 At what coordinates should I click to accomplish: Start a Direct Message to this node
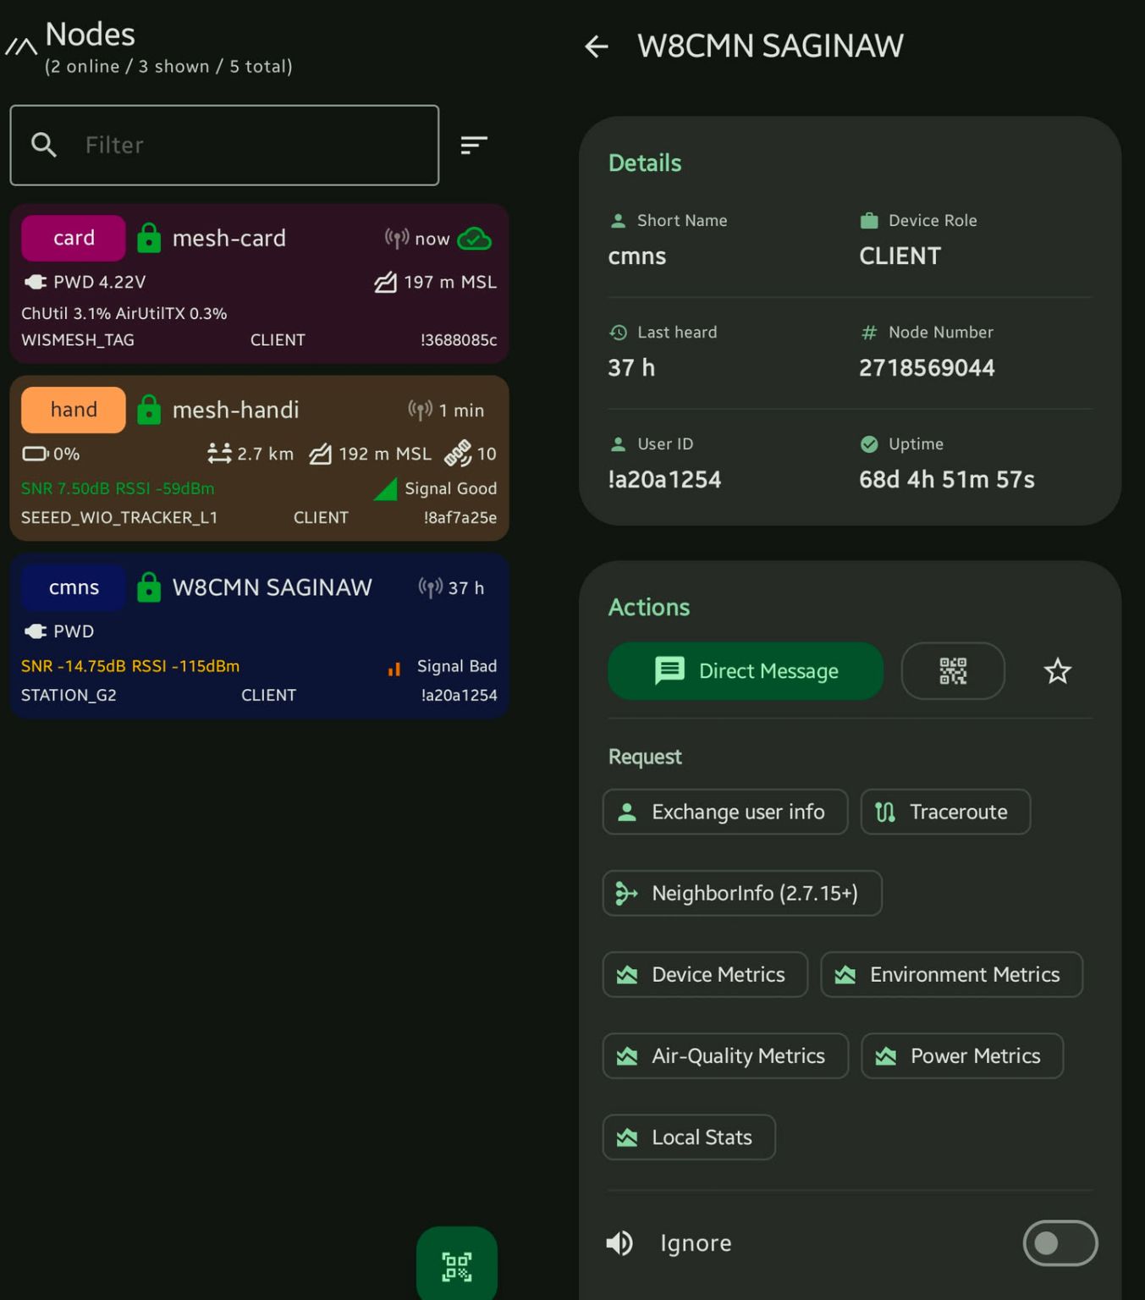click(744, 670)
